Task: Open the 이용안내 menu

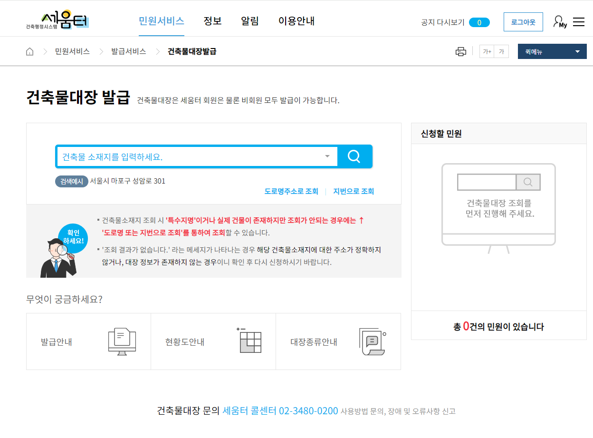Action: tap(296, 21)
